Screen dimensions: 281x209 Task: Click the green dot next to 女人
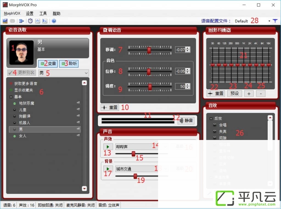(15, 136)
